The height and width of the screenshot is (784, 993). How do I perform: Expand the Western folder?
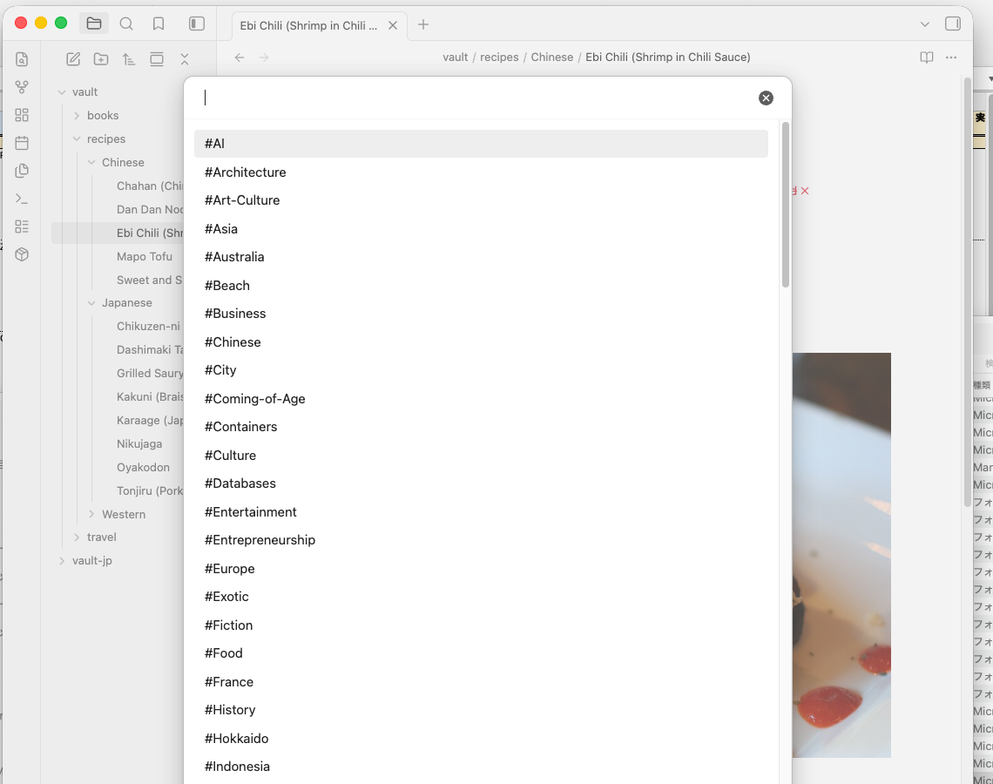91,514
